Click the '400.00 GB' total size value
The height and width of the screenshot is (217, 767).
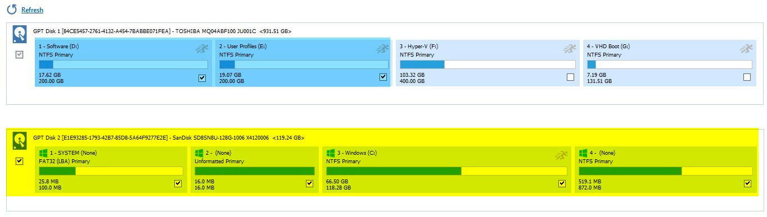[412, 81]
